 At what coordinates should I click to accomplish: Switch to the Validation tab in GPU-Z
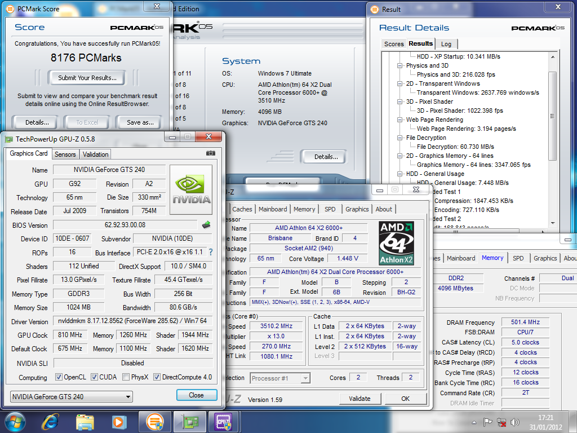tap(95, 154)
